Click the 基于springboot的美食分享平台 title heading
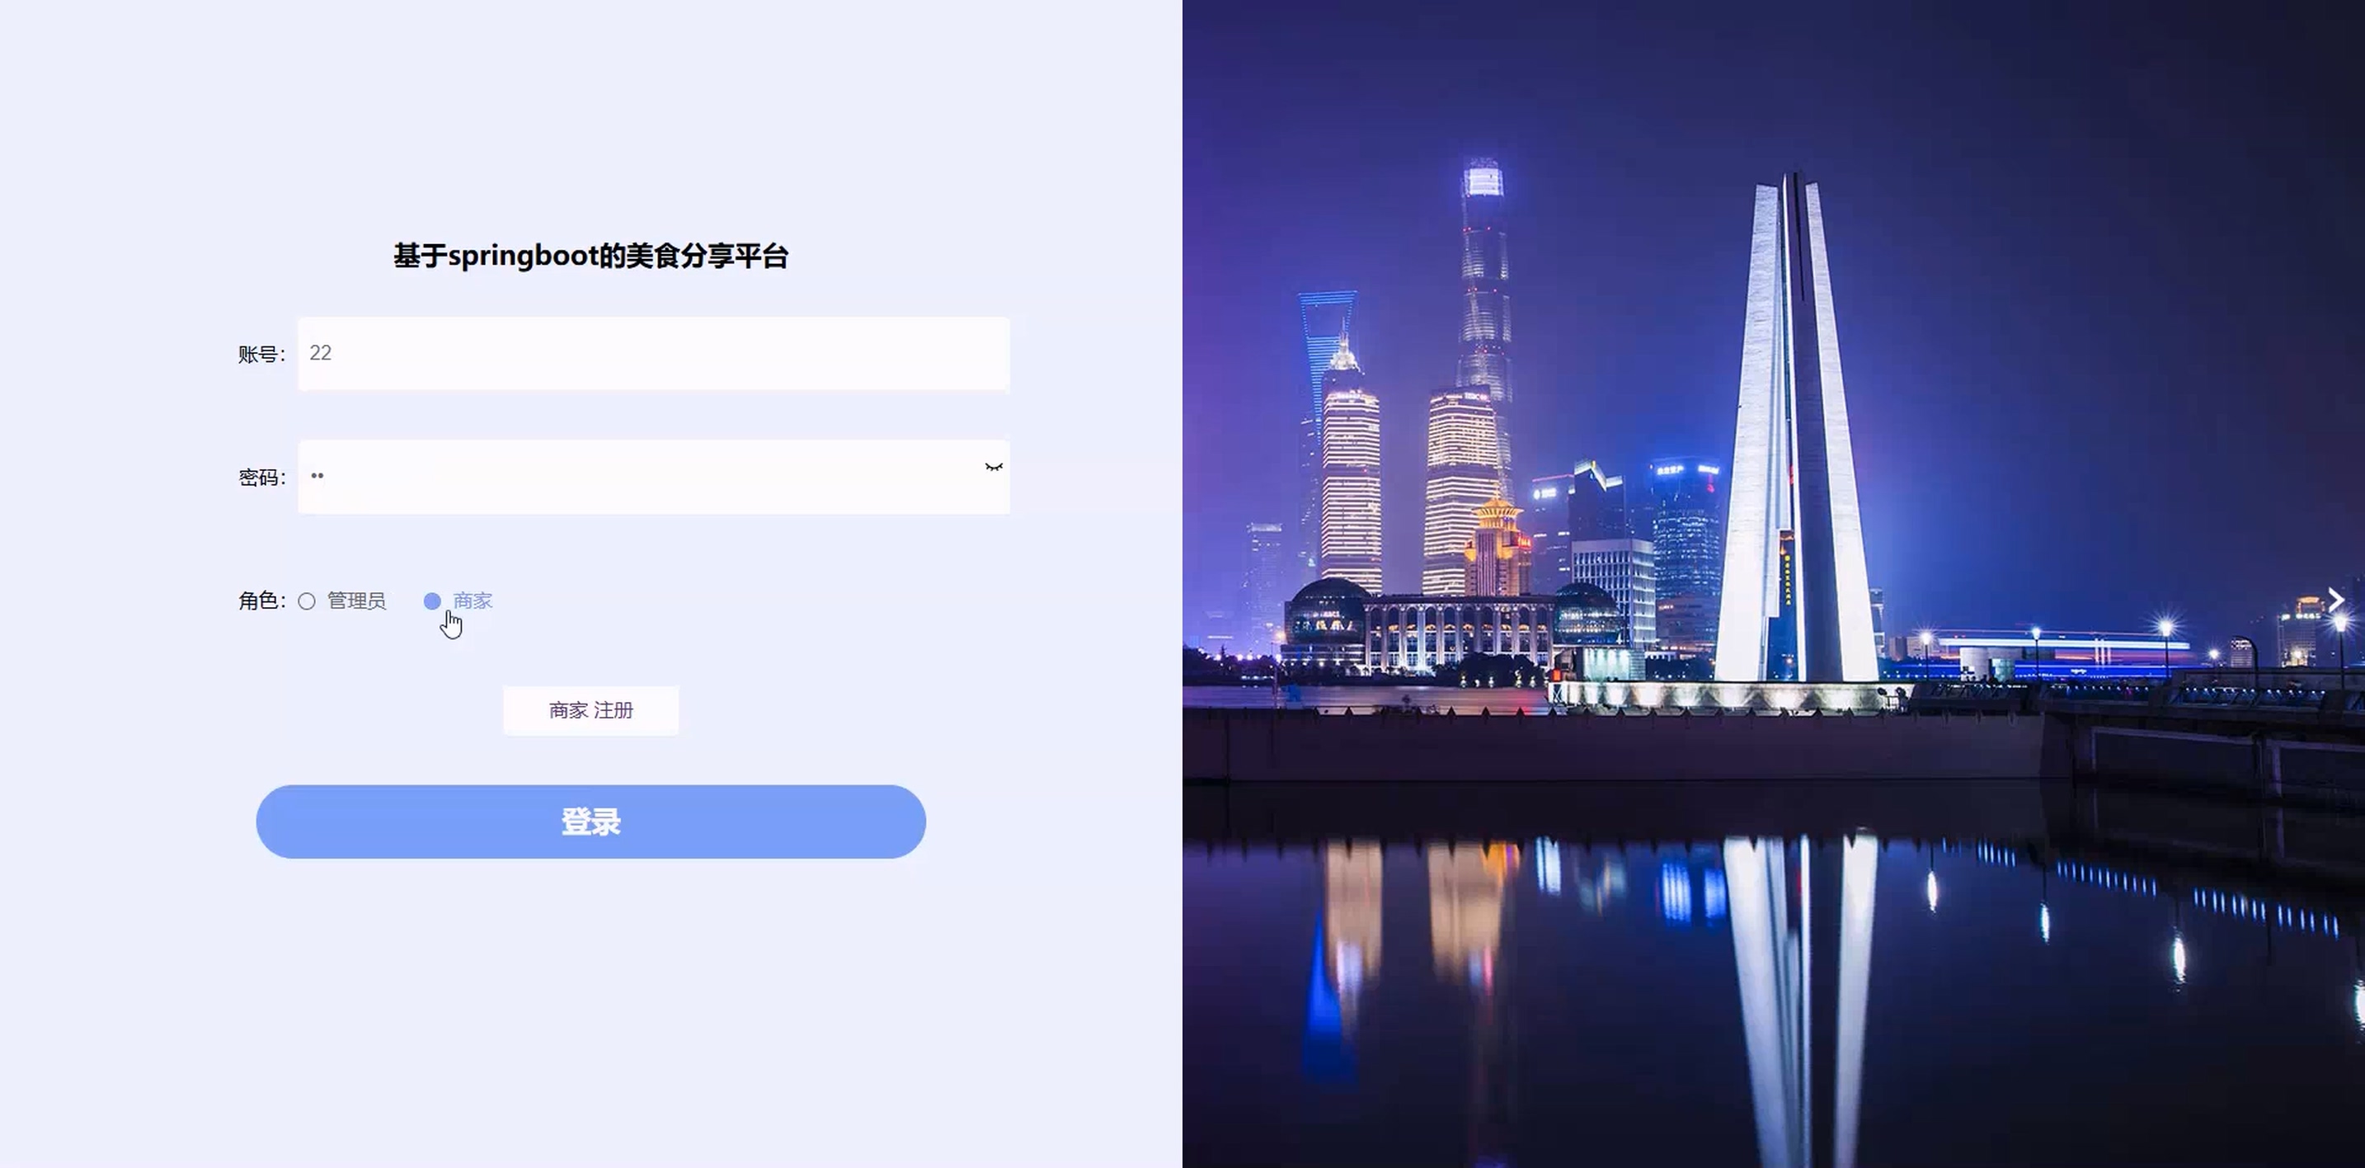Image resolution: width=2365 pixels, height=1168 pixels. (591, 257)
